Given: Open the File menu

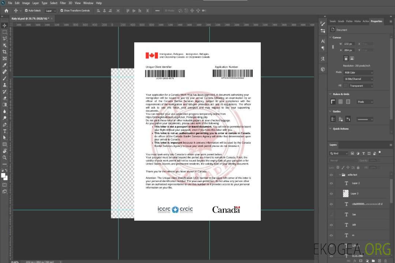Looking at the screenshot, I should tap(10, 3).
